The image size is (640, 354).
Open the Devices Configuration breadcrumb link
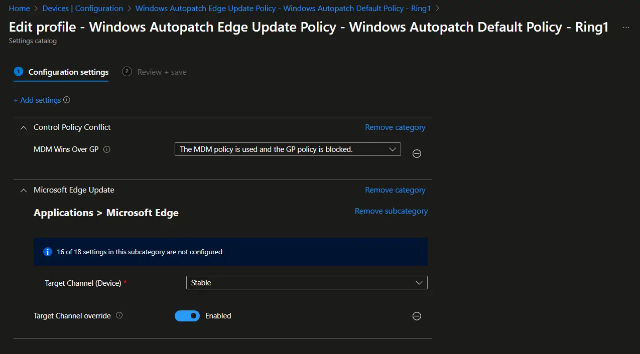pyautogui.click(x=82, y=8)
